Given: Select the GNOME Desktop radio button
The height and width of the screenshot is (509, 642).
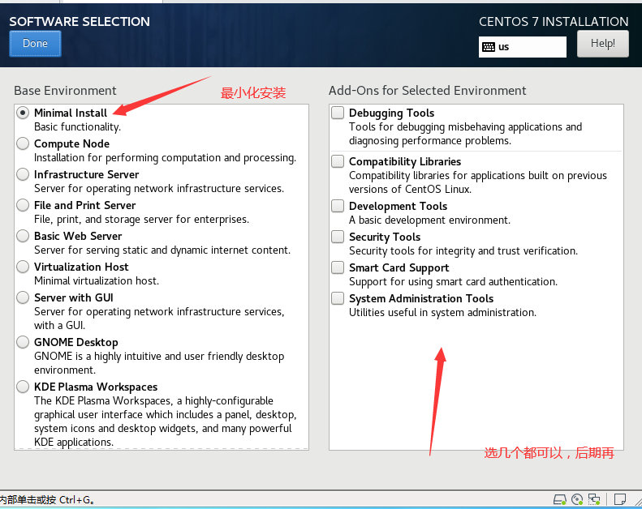Looking at the screenshot, I should (x=23, y=342).
